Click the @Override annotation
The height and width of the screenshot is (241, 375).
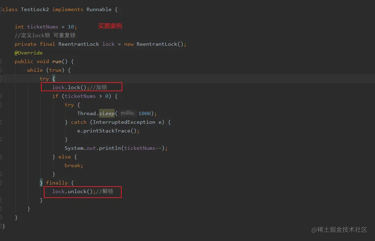tap(29, 53)
